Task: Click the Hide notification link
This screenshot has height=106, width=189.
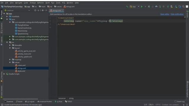Action: (177, 14)
